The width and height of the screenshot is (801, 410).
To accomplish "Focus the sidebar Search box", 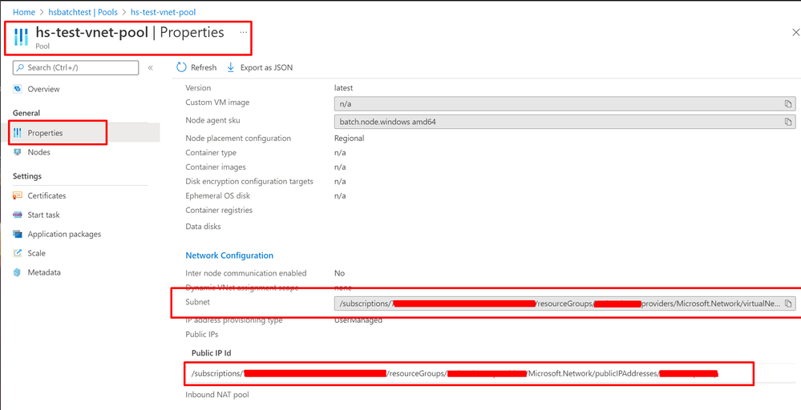I will tap(76, 68).
